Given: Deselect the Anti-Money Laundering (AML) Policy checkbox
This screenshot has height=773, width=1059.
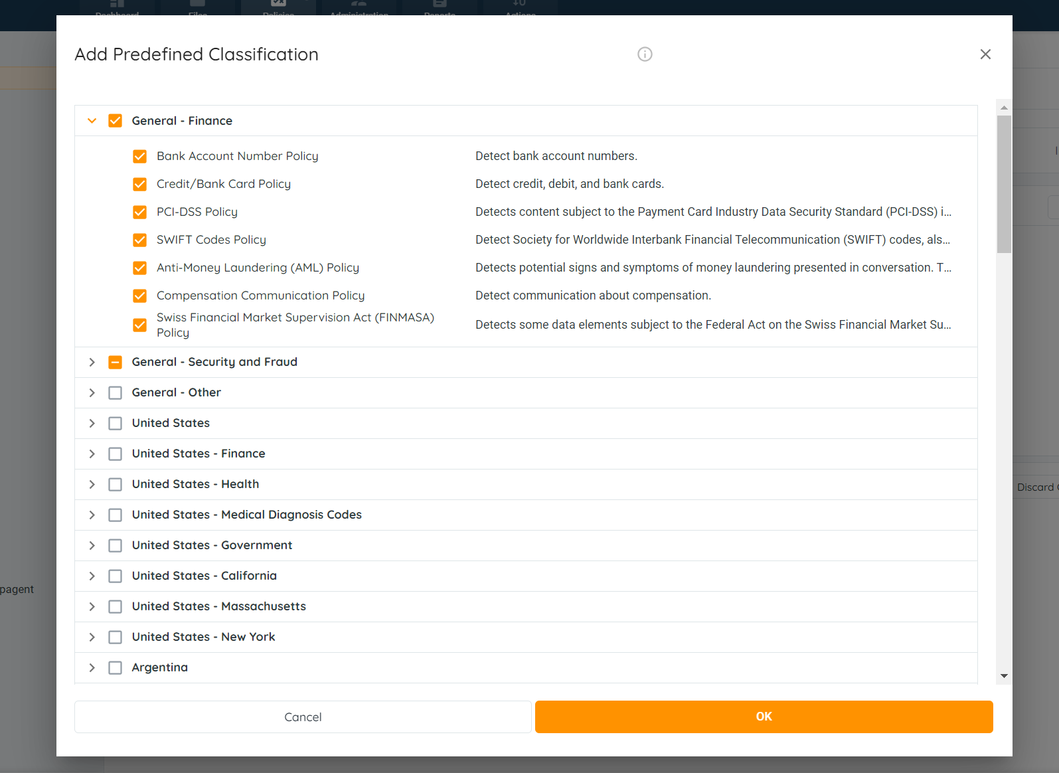Looking at the screenshot, I should pos(139,268).
